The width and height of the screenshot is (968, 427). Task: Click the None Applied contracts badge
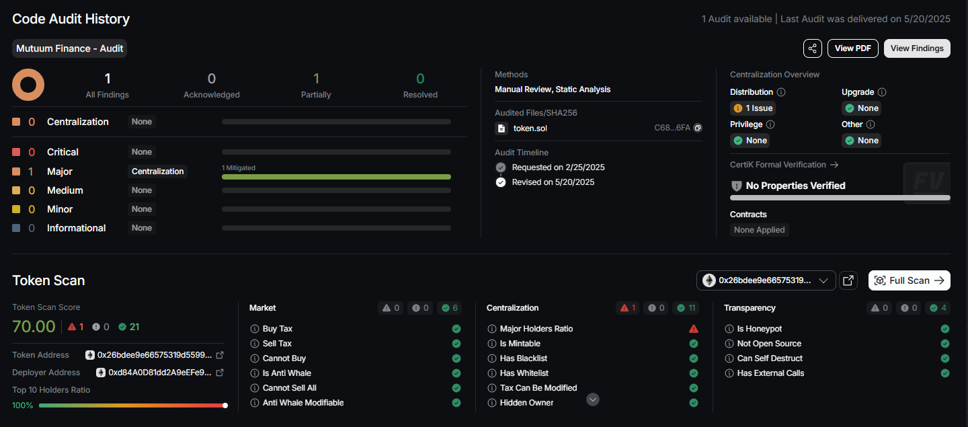[760, 230]
